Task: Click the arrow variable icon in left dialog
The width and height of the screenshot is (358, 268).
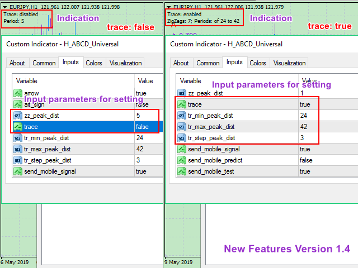Action: tap(18, 93)
